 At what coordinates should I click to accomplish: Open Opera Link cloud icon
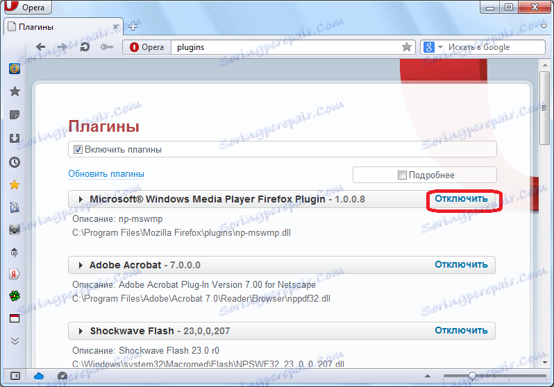(x=38, y=376)
